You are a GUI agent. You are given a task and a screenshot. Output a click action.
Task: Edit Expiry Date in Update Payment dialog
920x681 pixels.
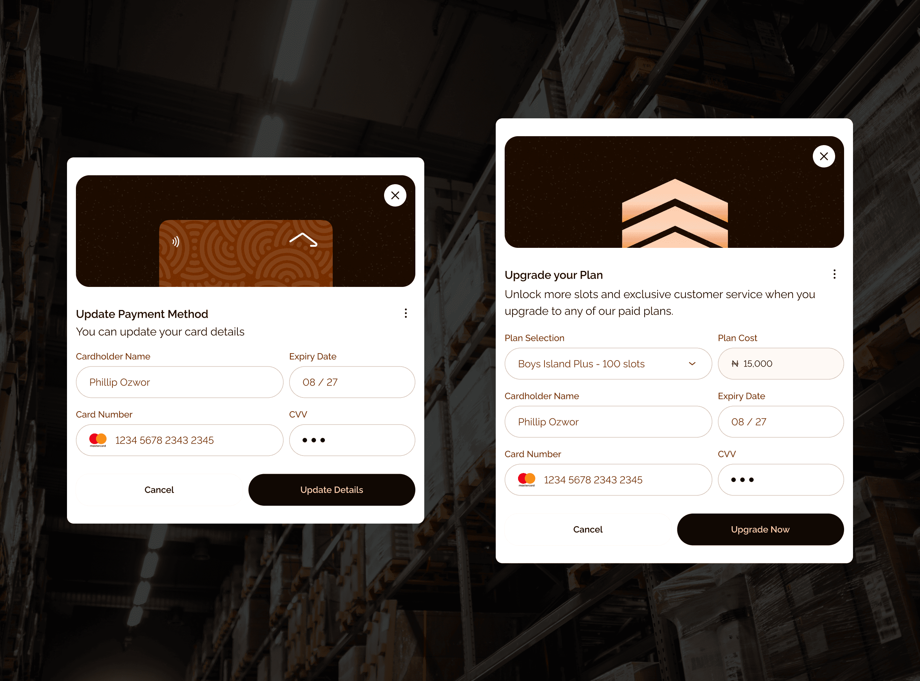pos(352,382)
